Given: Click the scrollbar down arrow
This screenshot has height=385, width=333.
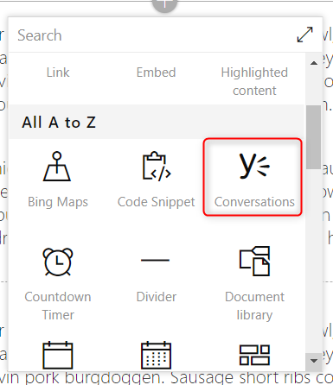Looking at the screenshot, I should coord(314,360).
